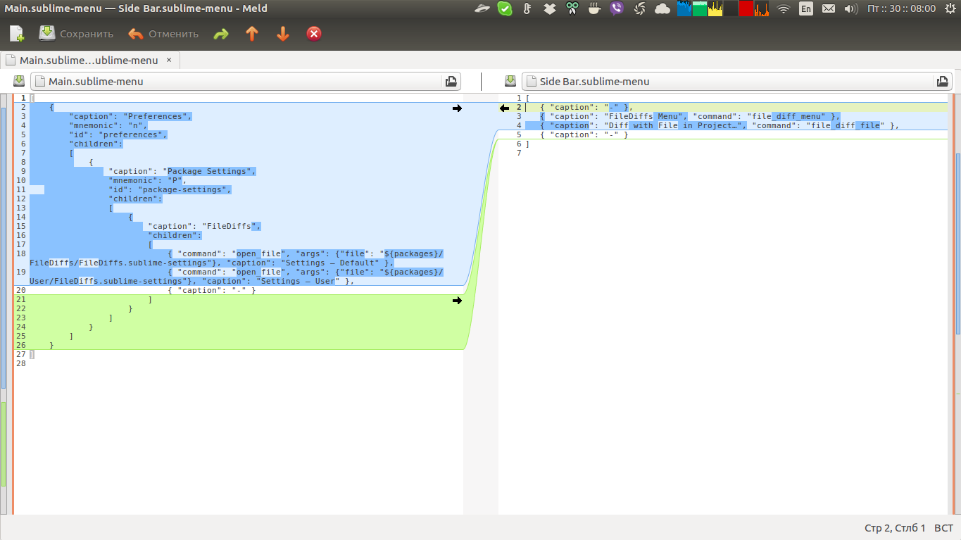
Task: Open the En keyboard layout menu
Action: [x=805, y=8]
